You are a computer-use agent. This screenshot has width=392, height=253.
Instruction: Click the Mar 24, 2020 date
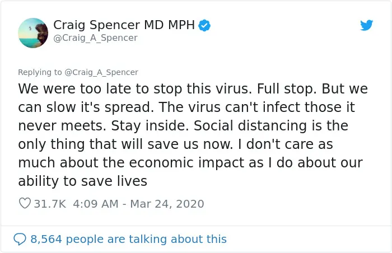tap(167, 204)
